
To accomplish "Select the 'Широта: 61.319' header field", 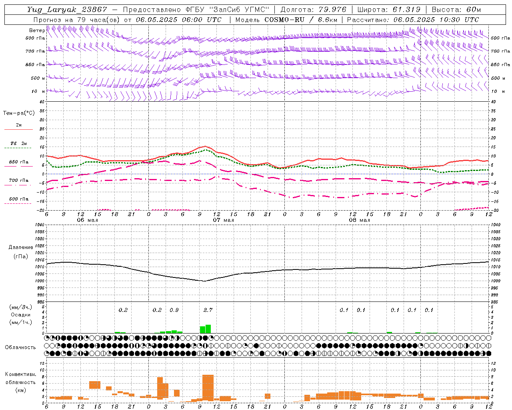I will pyautogui.click(x=389, y=10).
